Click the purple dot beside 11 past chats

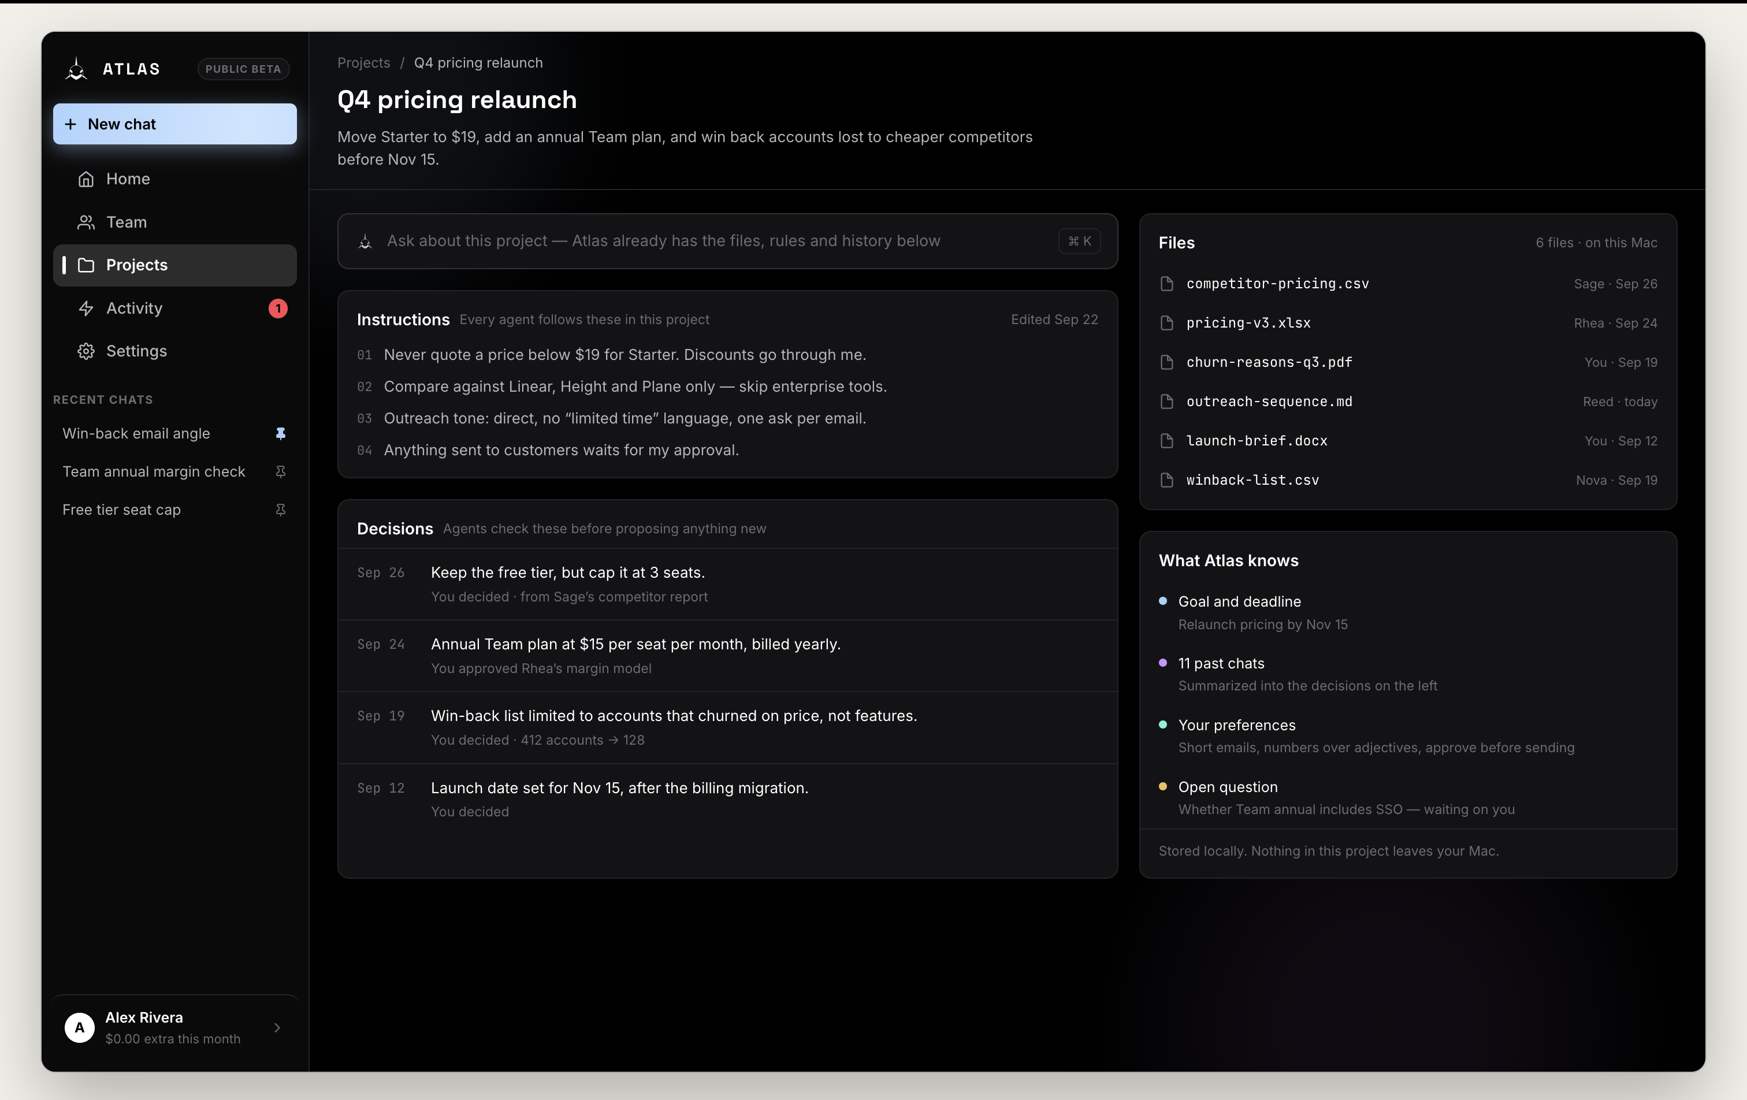pyautogui.click(x=1163, y=663)
